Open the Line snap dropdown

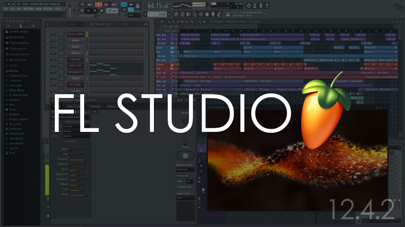tap(134, 15)
